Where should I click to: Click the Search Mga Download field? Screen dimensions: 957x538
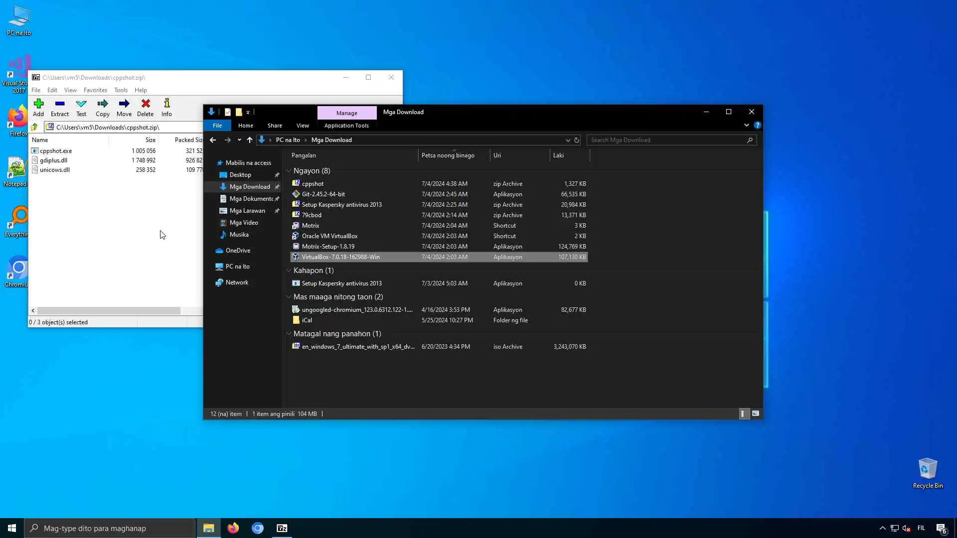pos(668,140)
